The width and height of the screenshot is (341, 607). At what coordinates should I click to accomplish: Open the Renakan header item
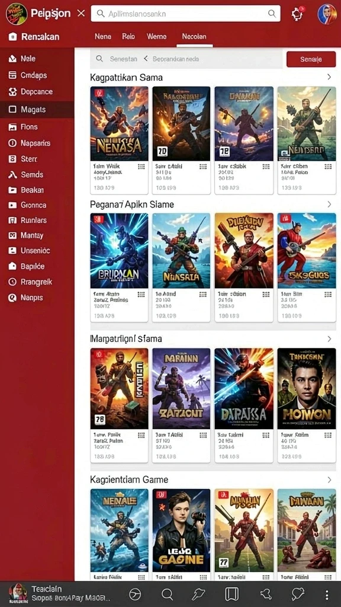point(34,37)
